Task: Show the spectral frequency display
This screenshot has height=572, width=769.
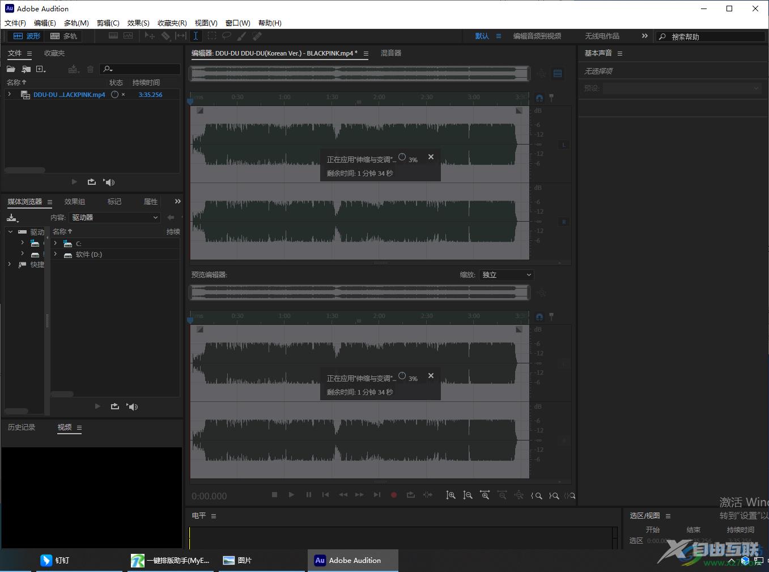Action: (x=113, y=36)
